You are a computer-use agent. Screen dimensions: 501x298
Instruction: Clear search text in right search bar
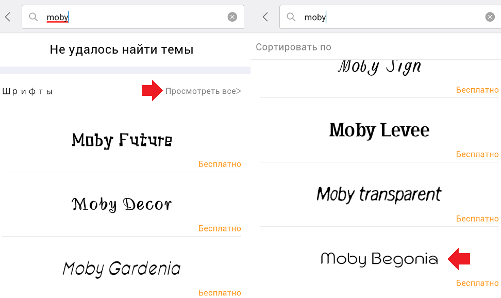coord(490,17)
